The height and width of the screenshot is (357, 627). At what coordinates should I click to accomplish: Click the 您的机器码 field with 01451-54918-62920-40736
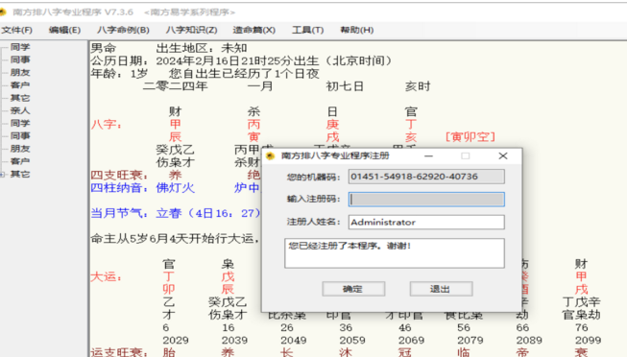(x=426, y=177)
